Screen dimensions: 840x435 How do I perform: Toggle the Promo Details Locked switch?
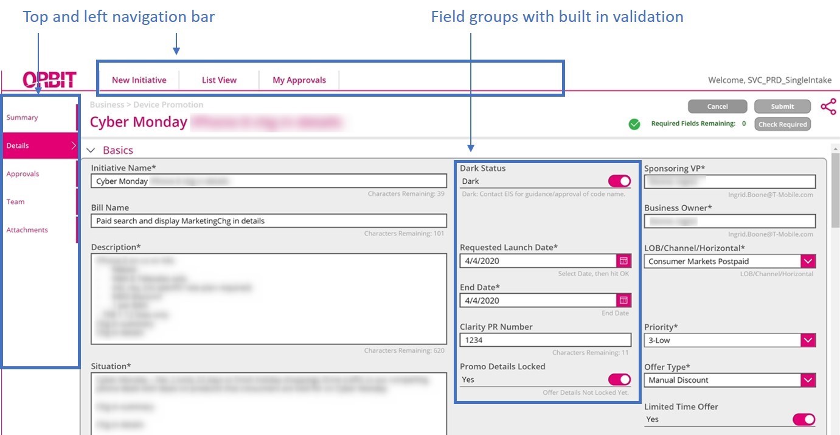(619, 380)
